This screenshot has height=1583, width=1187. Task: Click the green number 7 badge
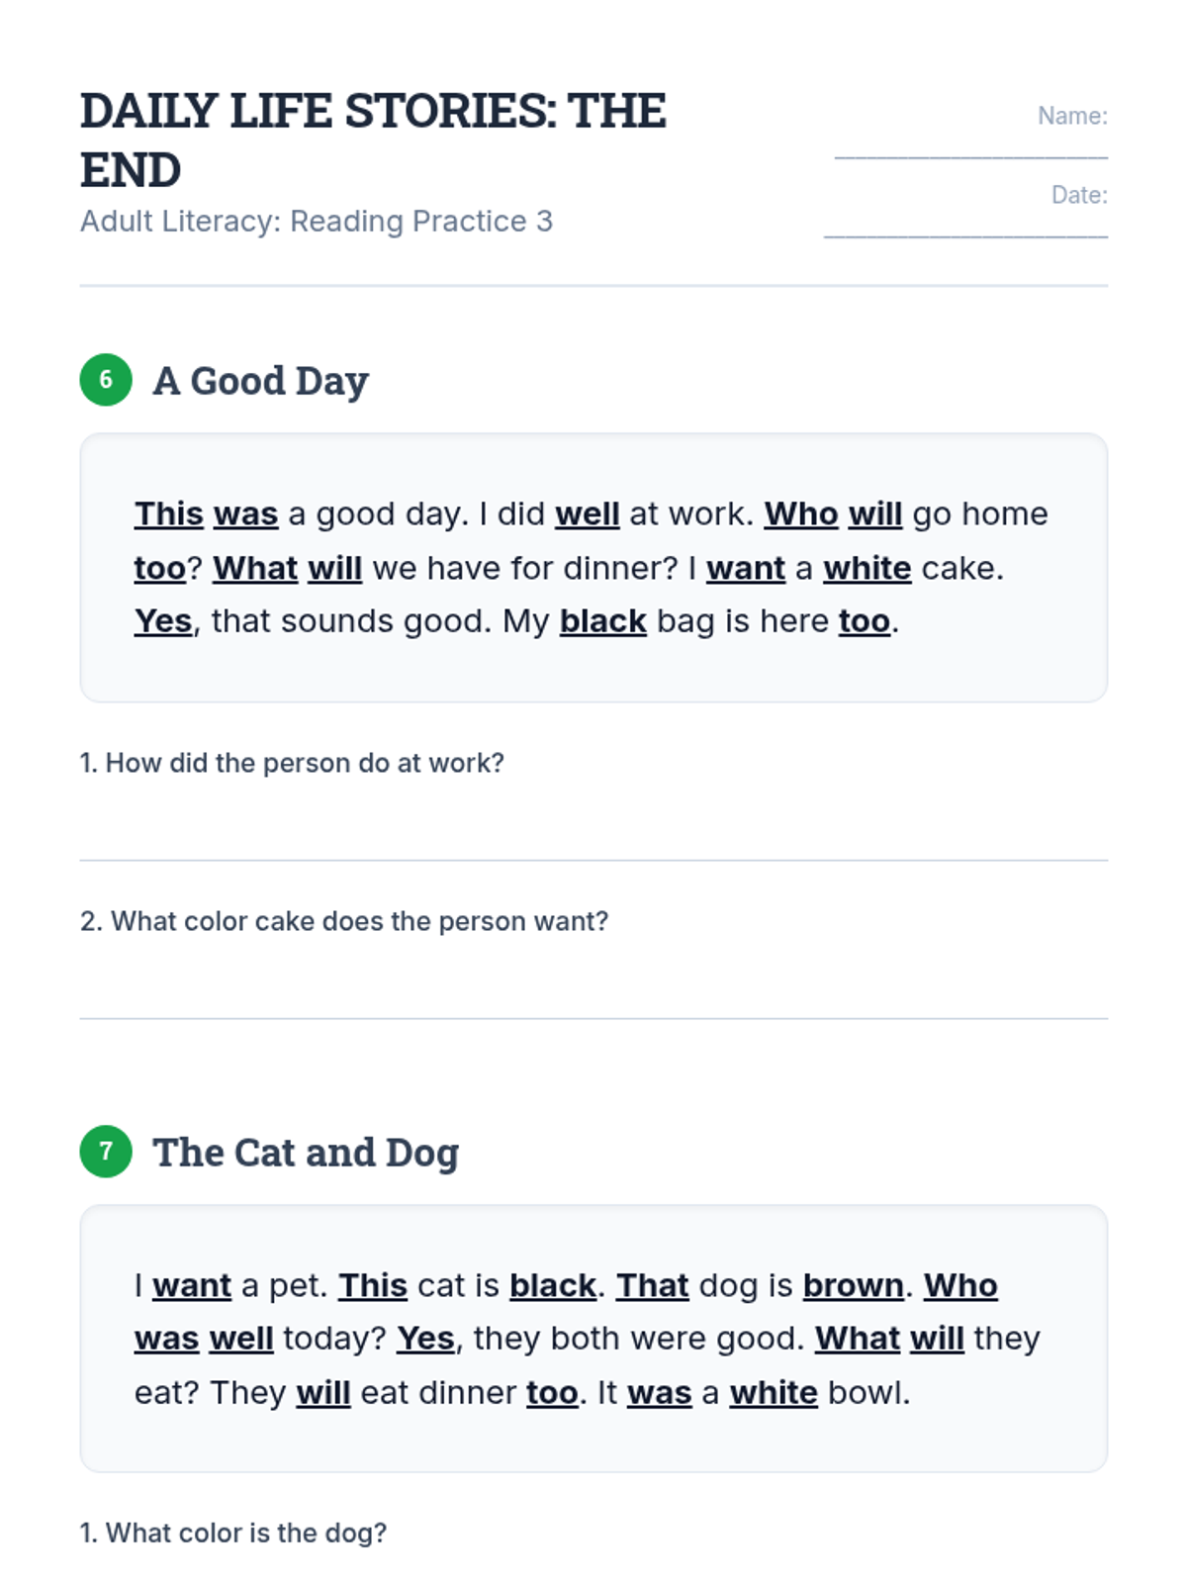click(106, 1152)
